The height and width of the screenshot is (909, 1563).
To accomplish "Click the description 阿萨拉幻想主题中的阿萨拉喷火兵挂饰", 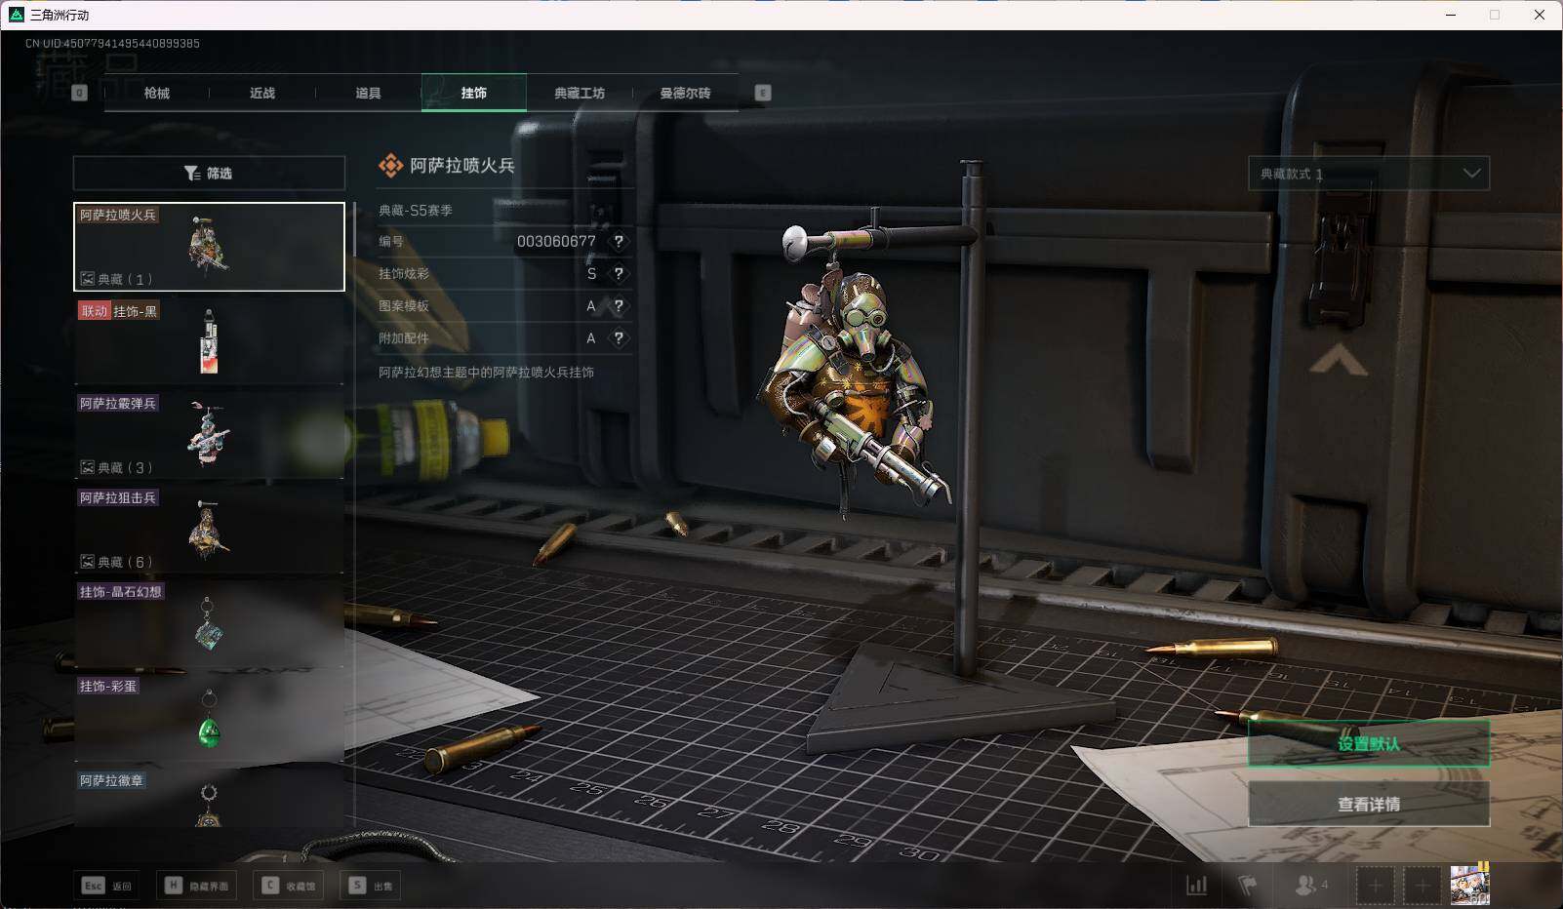I will point(486,373).
